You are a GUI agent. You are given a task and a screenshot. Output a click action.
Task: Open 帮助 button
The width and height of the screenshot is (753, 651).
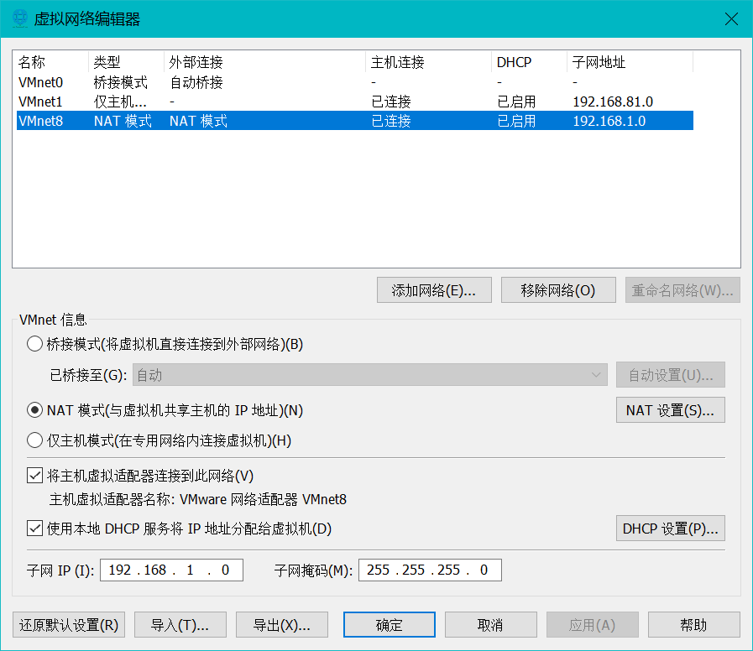[x=693, y=625]
